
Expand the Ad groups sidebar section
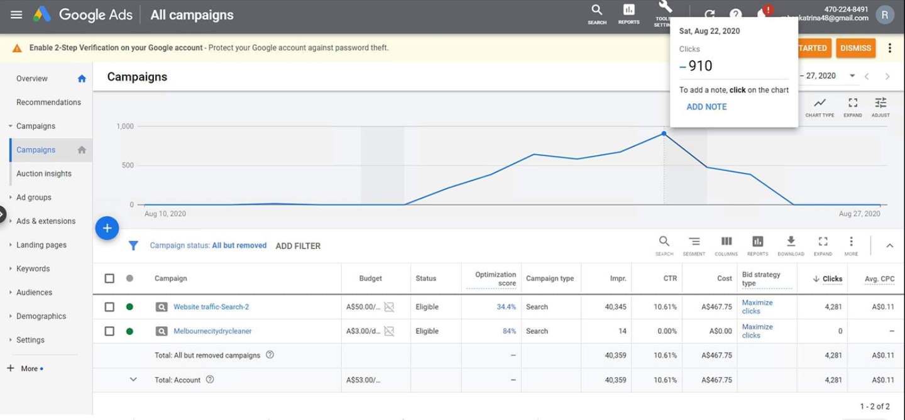point(34,197)
